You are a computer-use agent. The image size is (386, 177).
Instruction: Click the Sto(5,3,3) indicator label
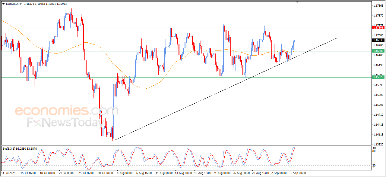9,148
